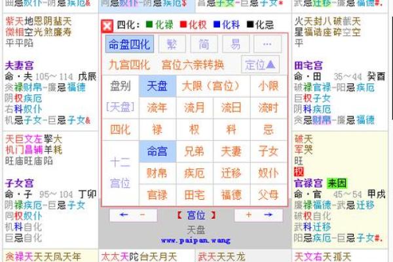
Task: Click 田宅宫 palace heading
Action: point(309,65)
